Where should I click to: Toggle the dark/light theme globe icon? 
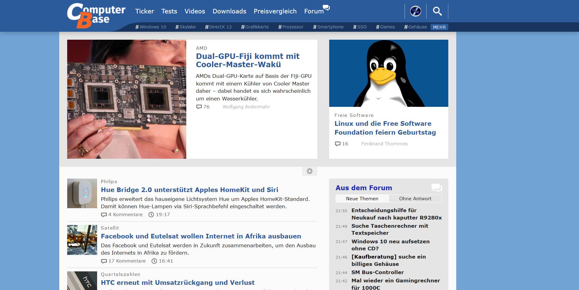415,11
